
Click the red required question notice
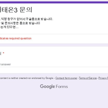pyautogui.click(x=16, y=38)
